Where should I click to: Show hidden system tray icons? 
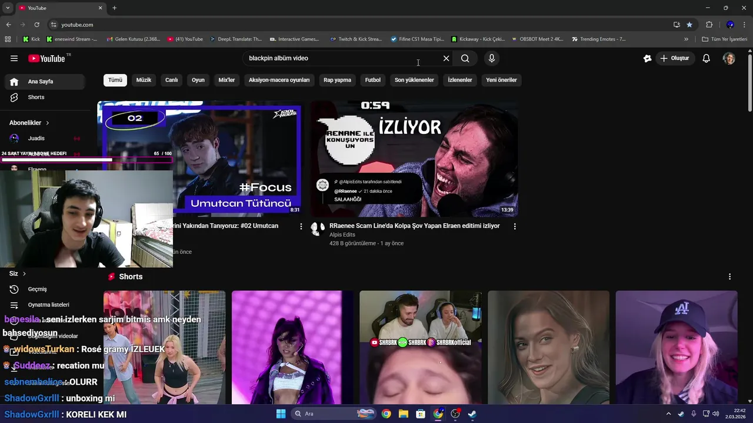[x=668, y=414]
